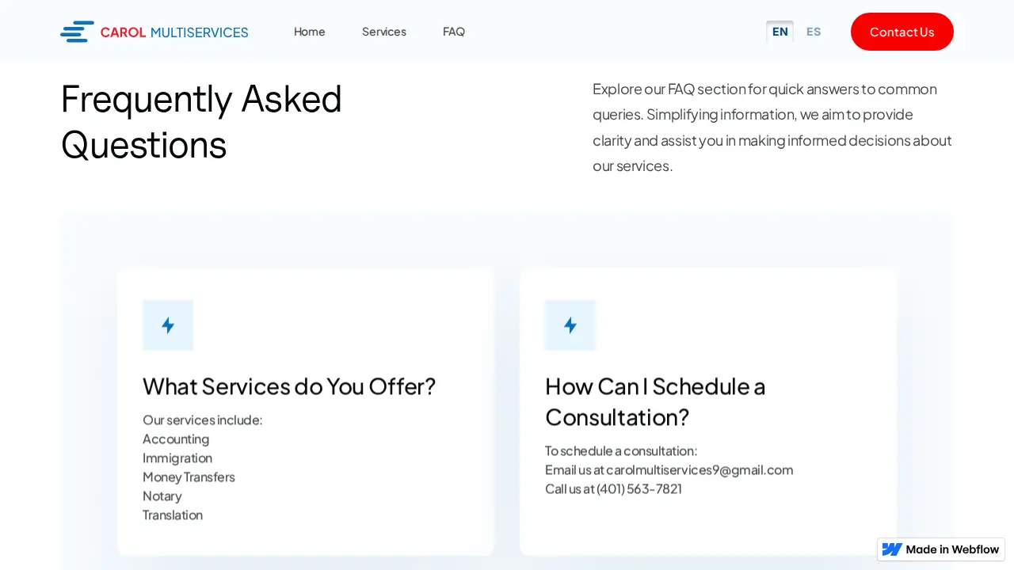Screen dimensions: 1014x570
Task: Go to the Services nav link
Action: (384, 32)
